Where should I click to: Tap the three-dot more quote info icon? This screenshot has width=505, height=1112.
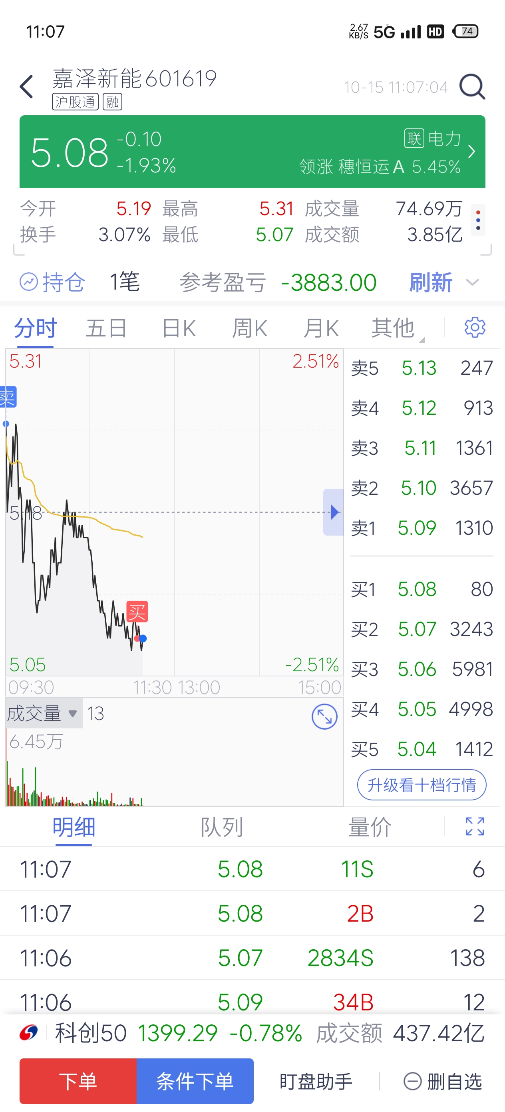point(478,220)
